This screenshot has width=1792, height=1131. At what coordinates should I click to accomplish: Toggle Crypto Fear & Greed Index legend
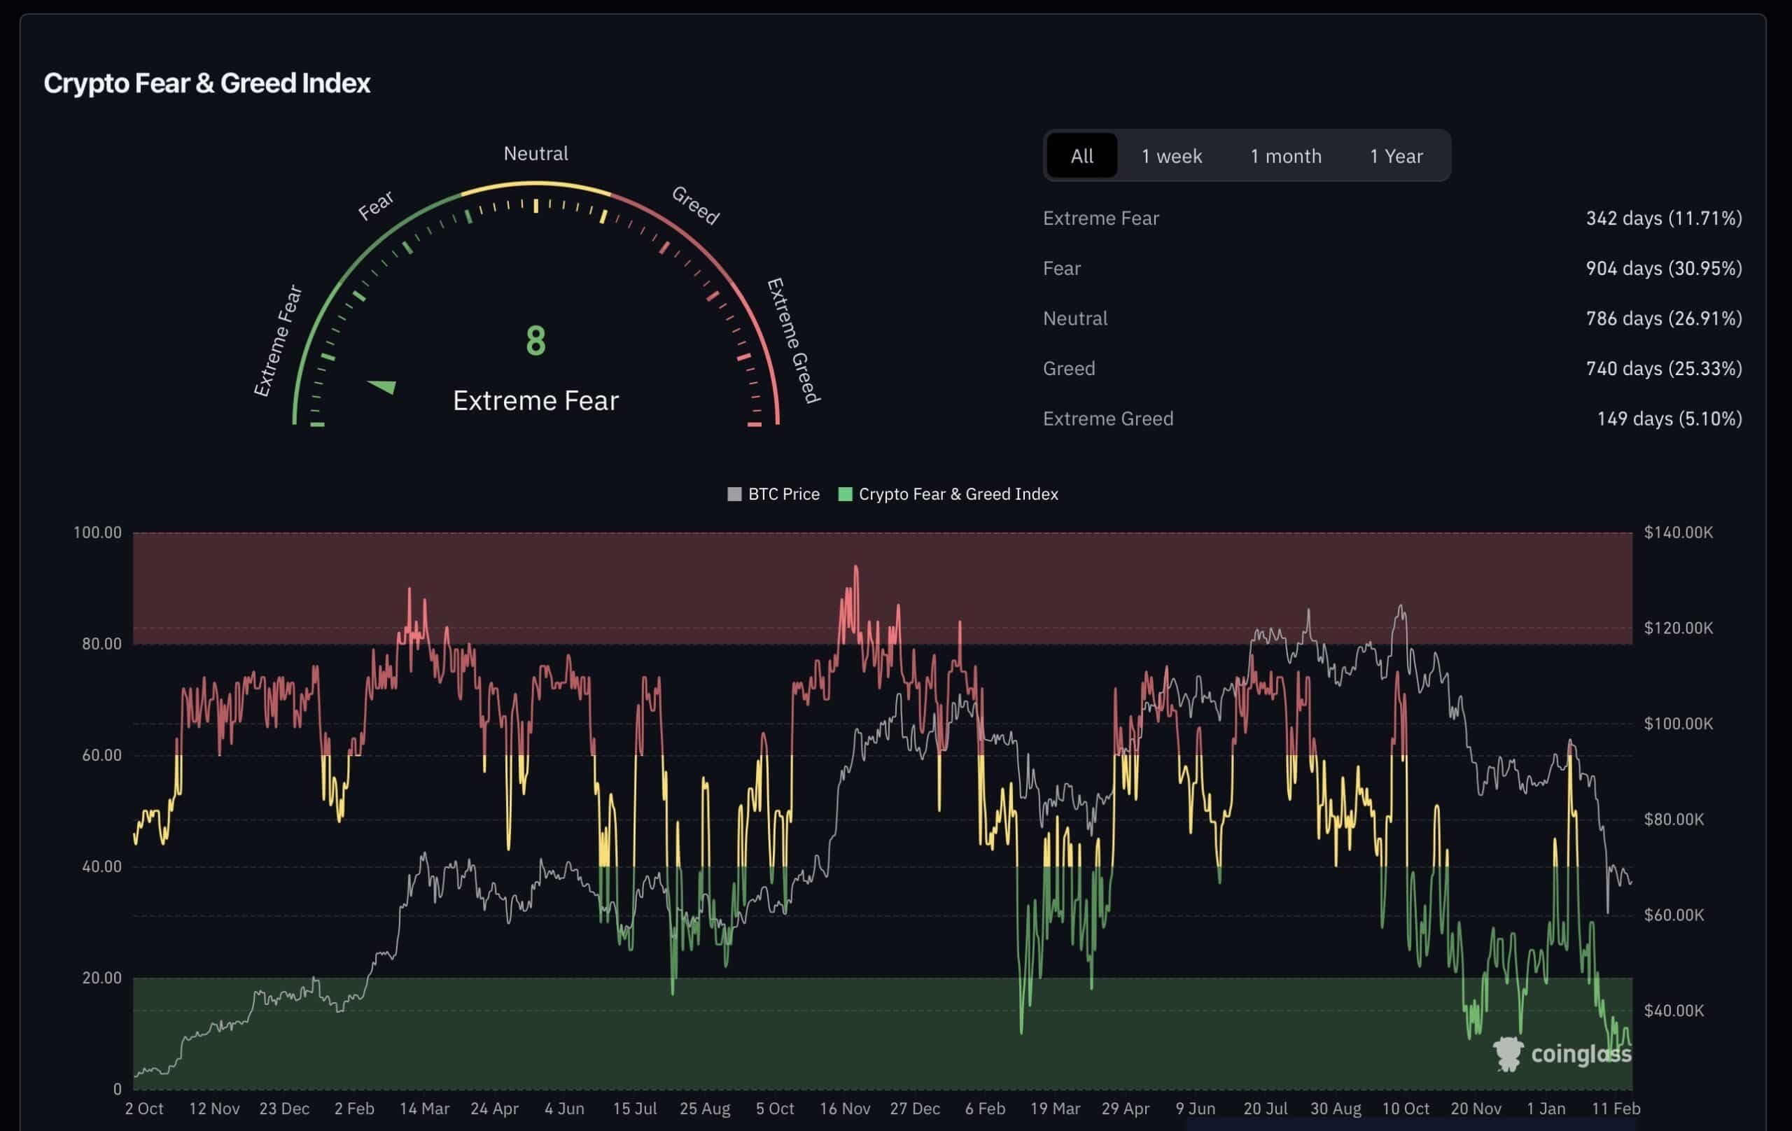[x=958, y=494]
